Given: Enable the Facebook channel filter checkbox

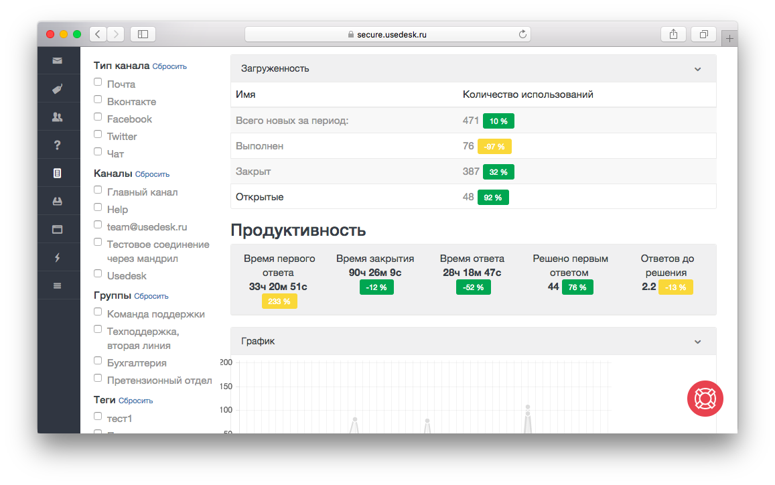Looking at the screenshot, I should 97,117.
